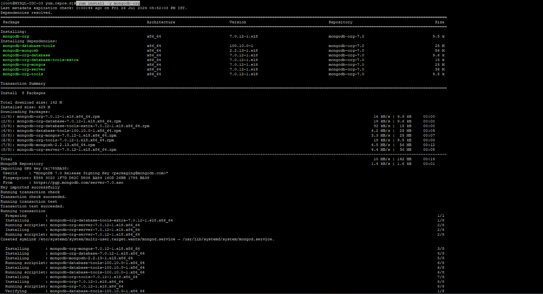Click 'Installed size: 629 M'
The image size is (543, 294).
pos(25,107)
